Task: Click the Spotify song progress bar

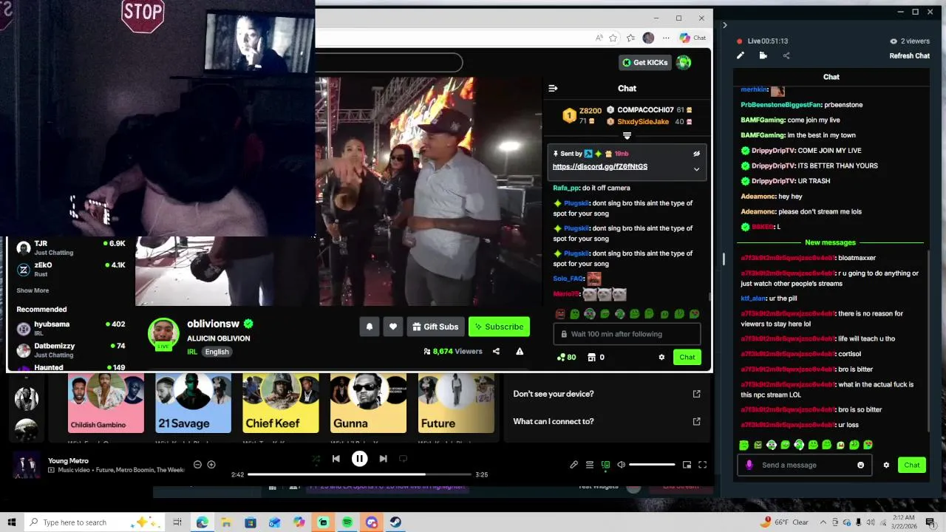Action: (x=360, y=474)
